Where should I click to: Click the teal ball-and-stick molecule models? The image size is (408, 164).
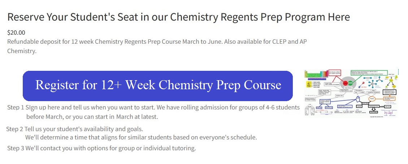pos(373,82)
